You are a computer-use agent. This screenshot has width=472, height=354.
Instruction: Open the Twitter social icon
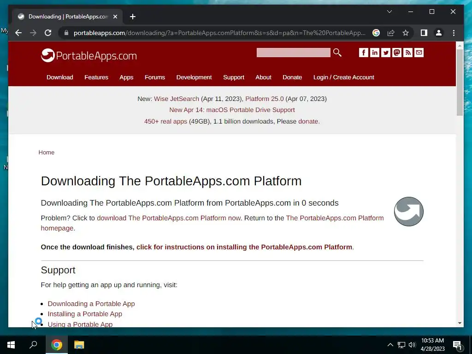coord(386,53)
